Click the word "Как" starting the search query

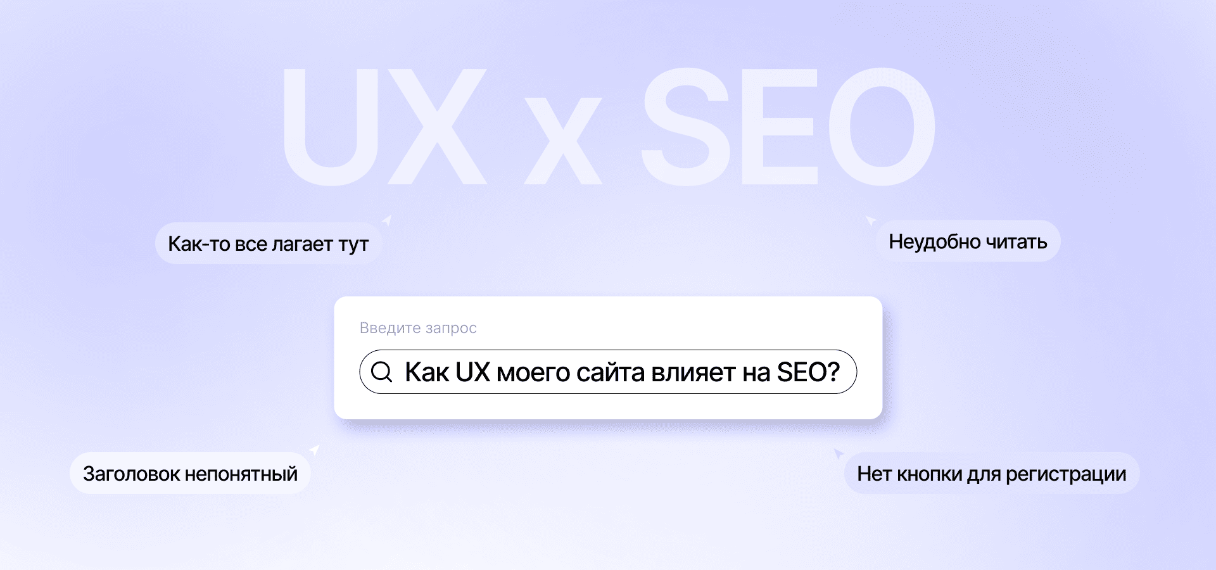click(x=427, y=372)
